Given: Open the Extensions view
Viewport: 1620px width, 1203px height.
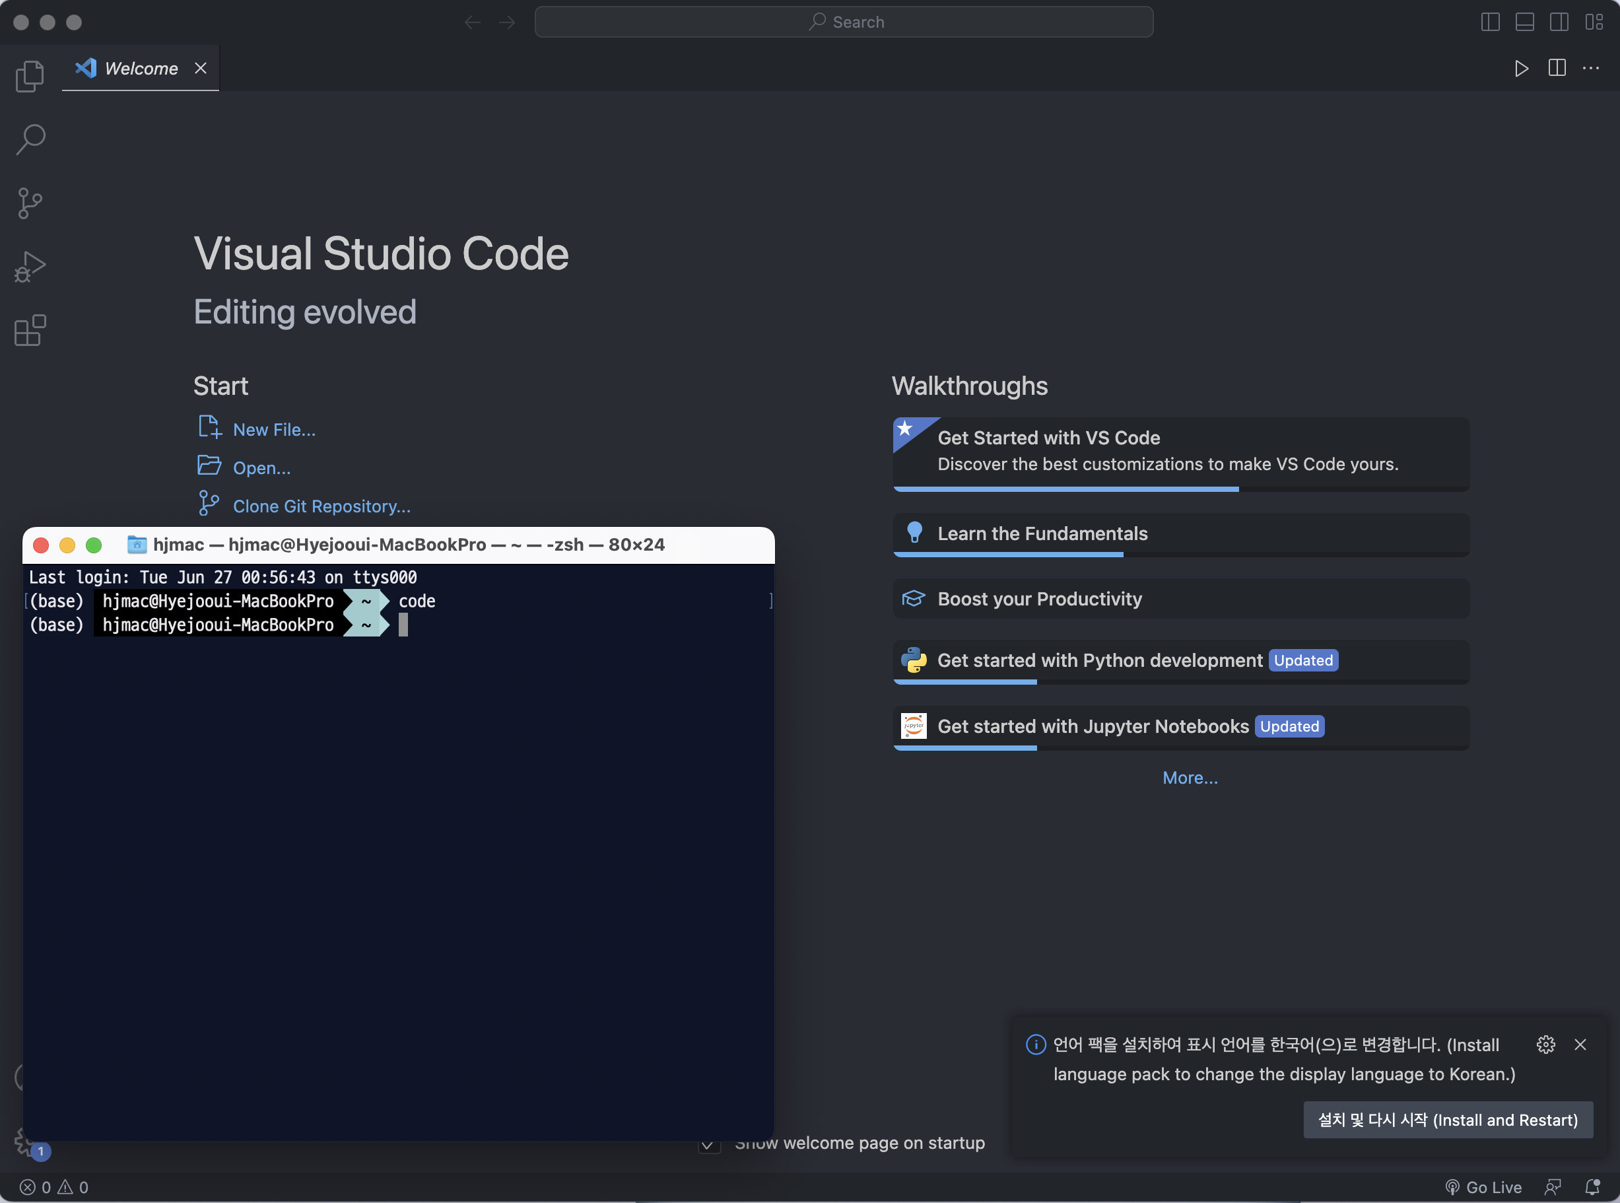Looking at the screenshot, I should tap(30, 331).
